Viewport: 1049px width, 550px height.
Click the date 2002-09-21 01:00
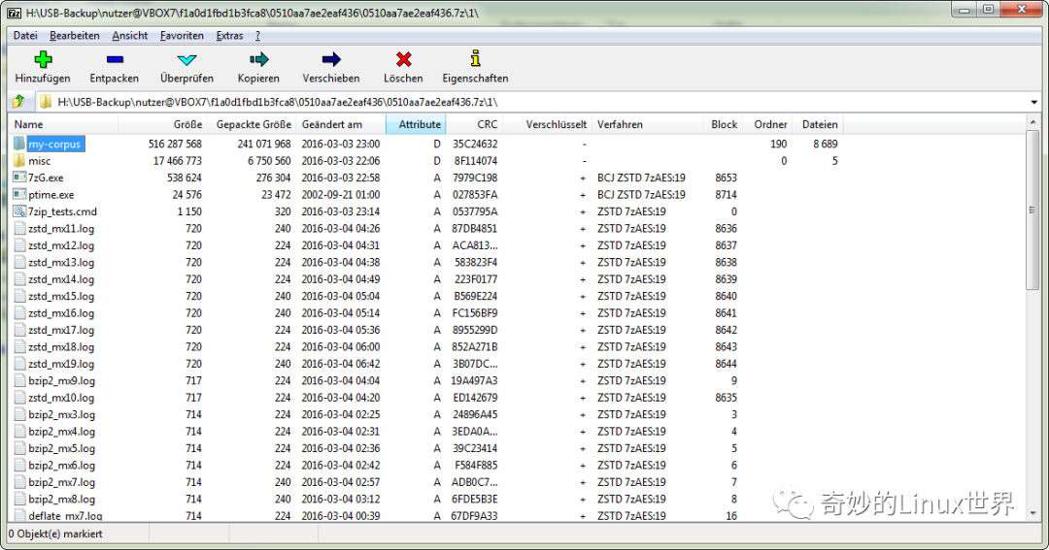(341, 194)
